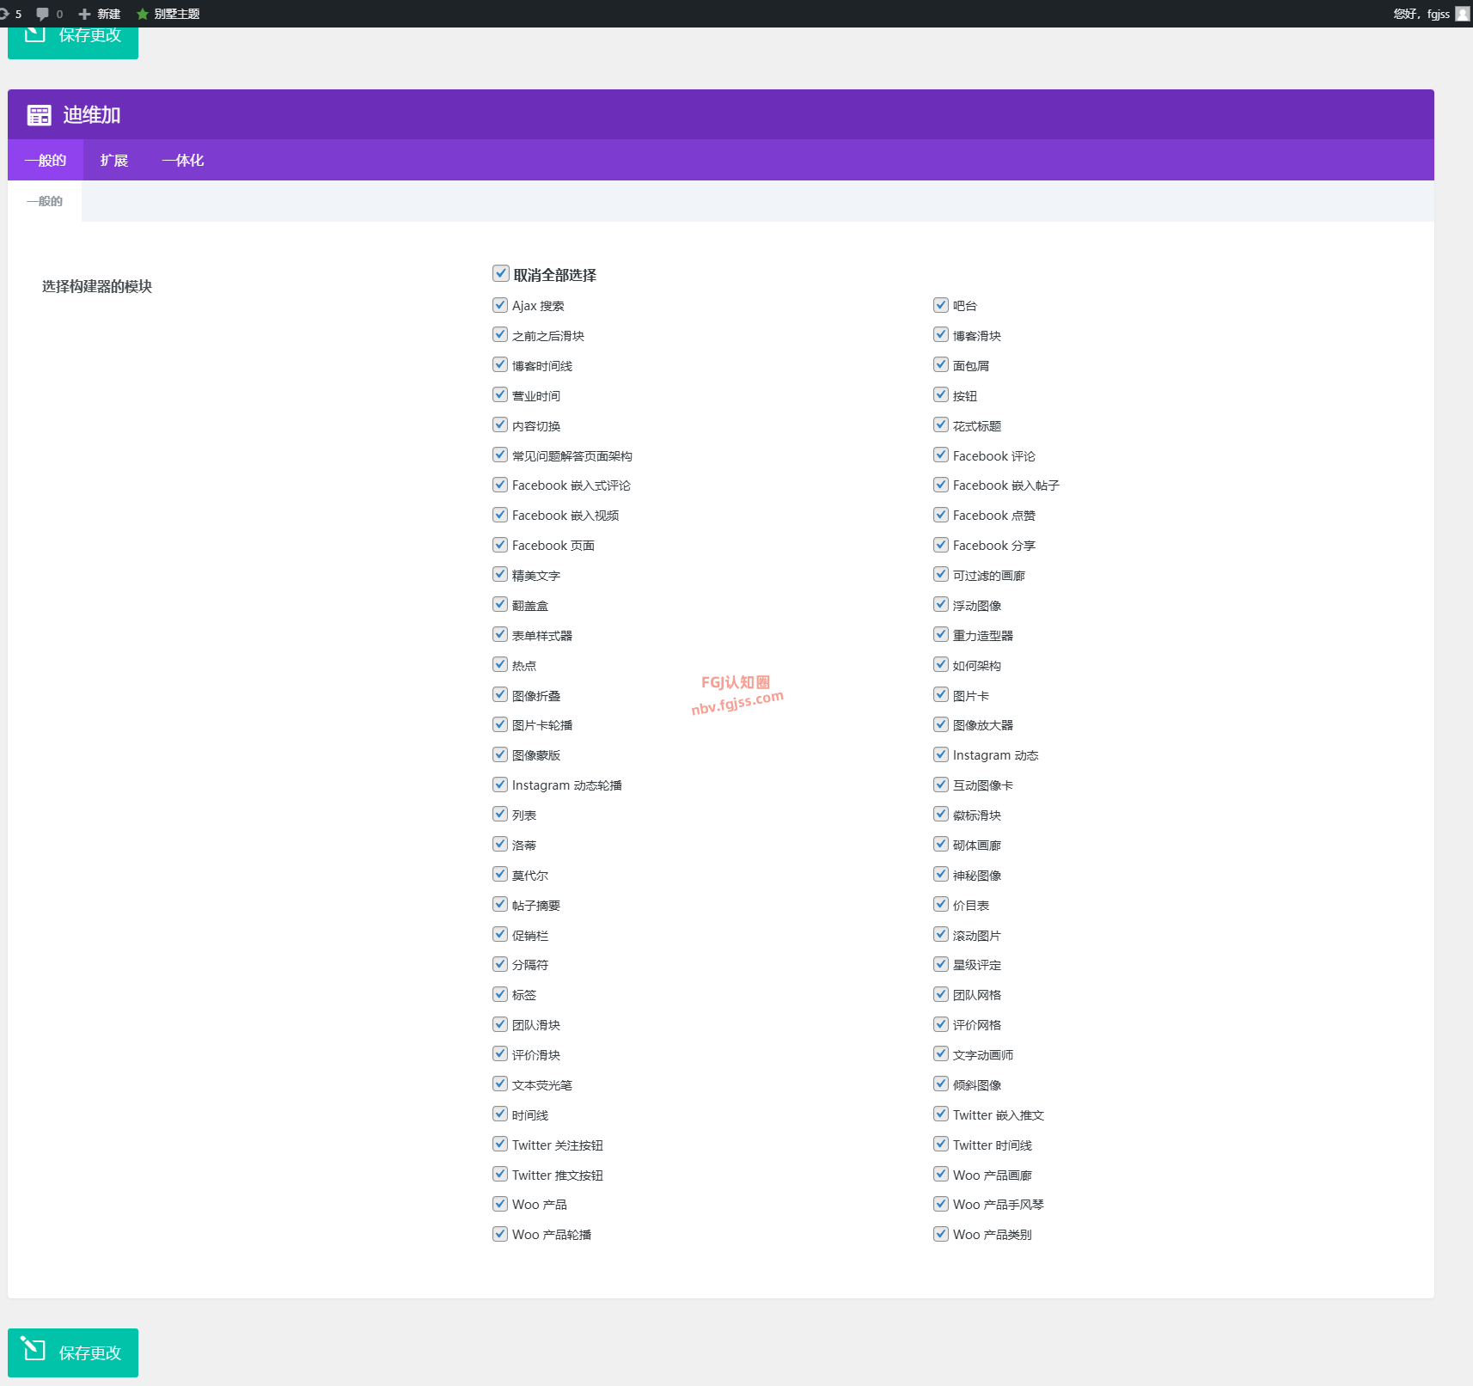Click the updates icon in admin bar
Image resolution: width=1473 pixels, height=1386 pixels.
4,14
